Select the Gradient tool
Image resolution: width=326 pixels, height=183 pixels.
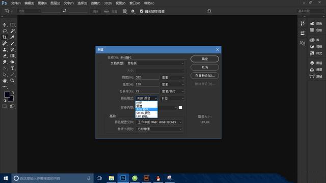coord(12,56)
